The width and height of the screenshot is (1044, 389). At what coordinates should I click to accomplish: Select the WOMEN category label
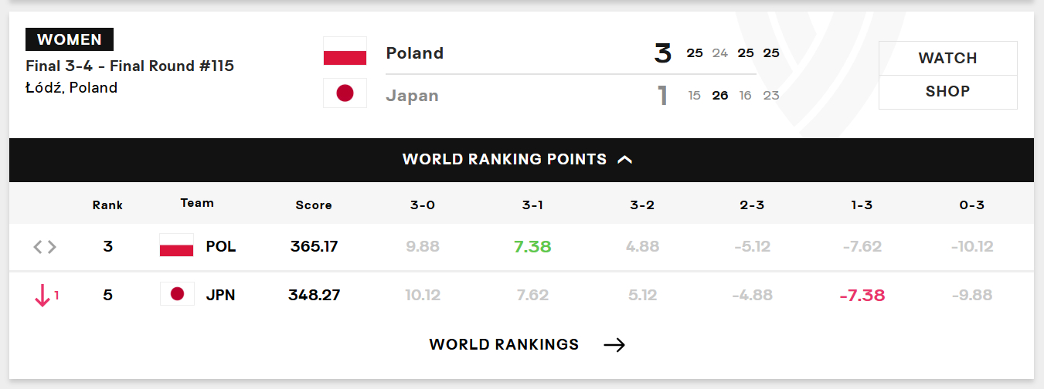70,39
